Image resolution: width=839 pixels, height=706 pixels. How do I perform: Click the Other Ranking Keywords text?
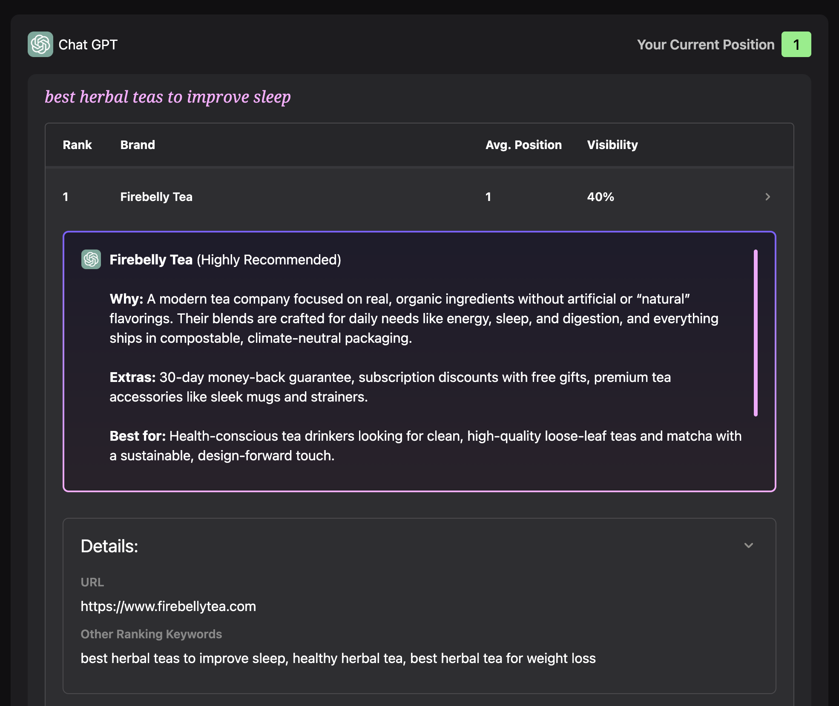point(338,658)
